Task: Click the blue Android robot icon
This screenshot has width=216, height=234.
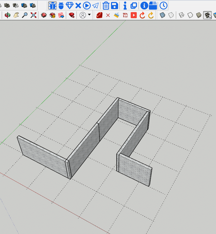Action: (61, 5)
